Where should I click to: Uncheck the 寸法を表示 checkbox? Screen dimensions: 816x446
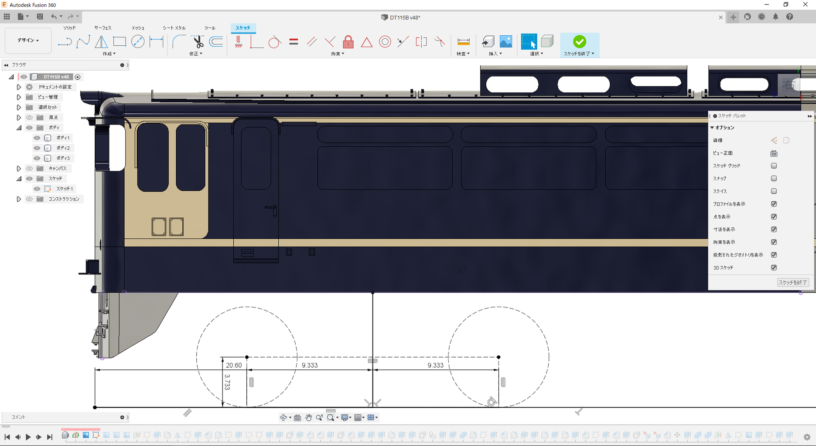click(x=774, y=230)
